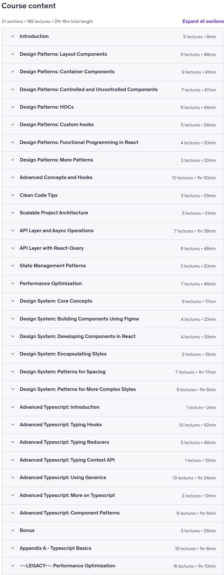Image resolution: width=224 pixels, height=575 pixels.
Task: Expand Advanced Typescript: Using Generics section
Action: pos(113,478)
